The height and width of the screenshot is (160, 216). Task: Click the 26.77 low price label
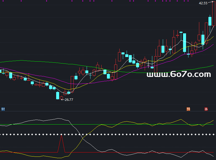click(69, 100)
